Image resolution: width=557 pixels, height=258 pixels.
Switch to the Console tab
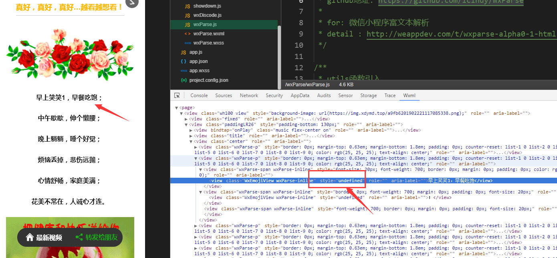coord(199,95)
